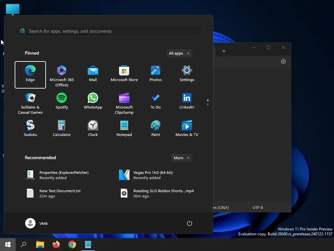The image size is (334, 251).
Task: Focus the Start menu search box
Action: pos(108,31)
